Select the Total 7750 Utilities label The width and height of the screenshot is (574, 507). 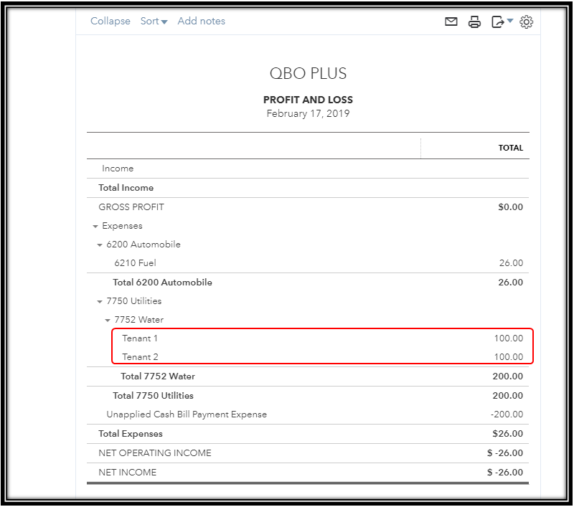click(x=153, y=396)
